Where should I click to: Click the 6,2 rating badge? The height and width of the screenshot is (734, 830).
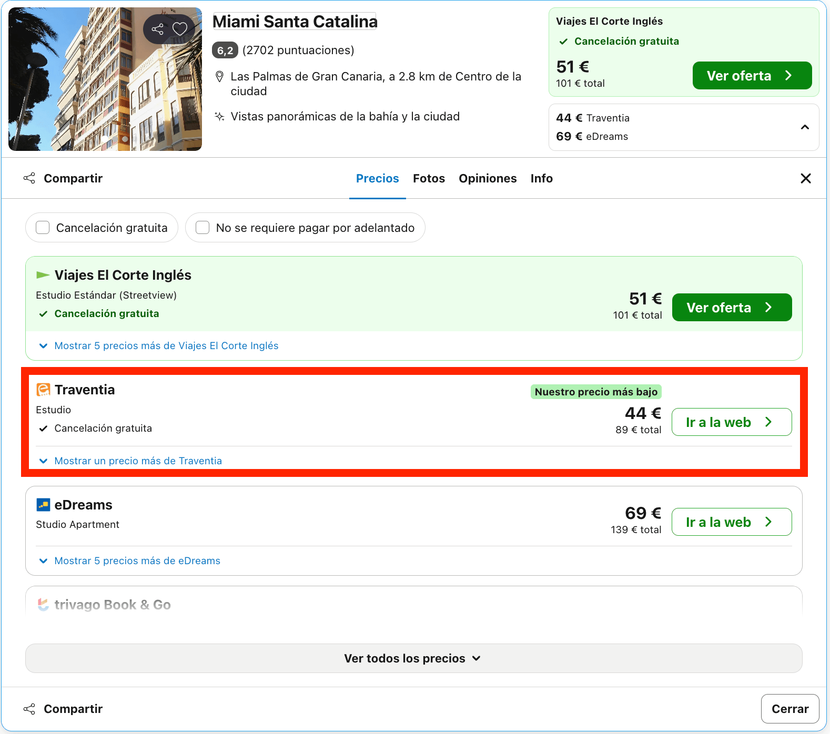click(x=225, y=50)
